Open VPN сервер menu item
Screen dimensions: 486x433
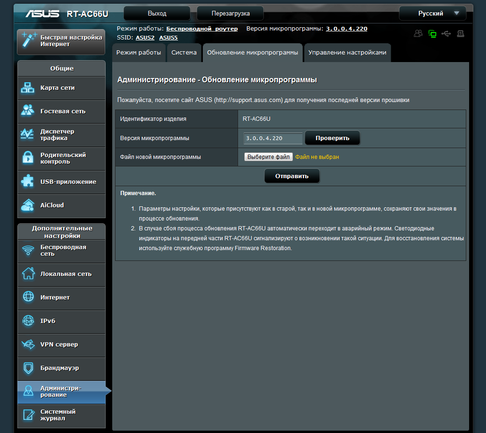pos(62,345)
